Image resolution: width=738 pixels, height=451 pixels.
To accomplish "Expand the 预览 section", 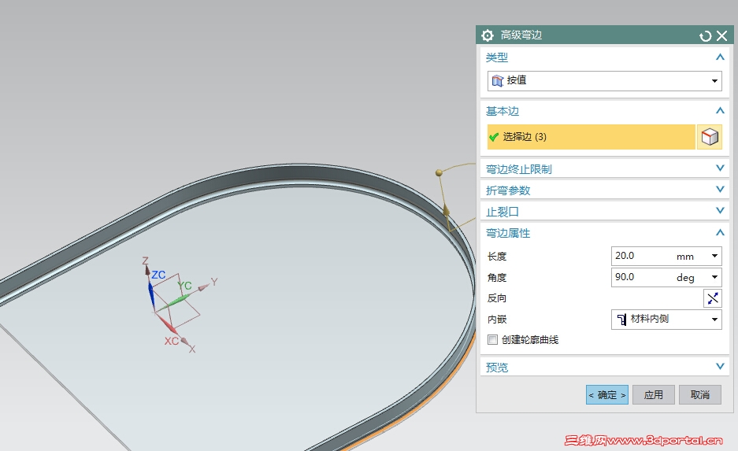I will [x=720, y=366].
